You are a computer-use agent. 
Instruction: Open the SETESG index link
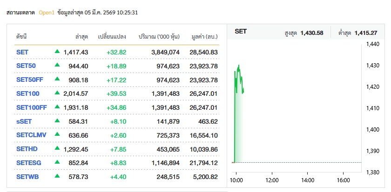point(28,163)
